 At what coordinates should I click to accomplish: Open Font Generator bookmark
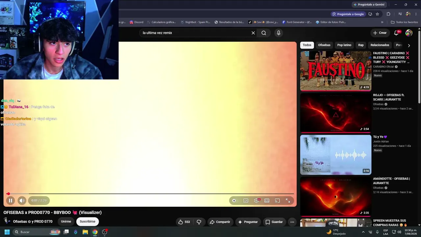point(297,22)
